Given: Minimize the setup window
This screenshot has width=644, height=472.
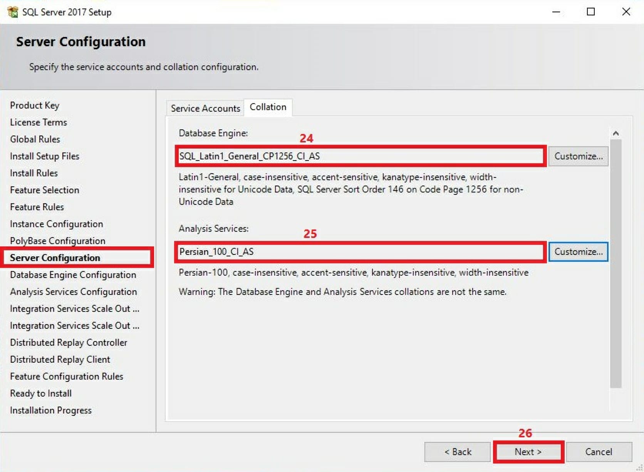Looking at the screenshot, I should 556,12.
